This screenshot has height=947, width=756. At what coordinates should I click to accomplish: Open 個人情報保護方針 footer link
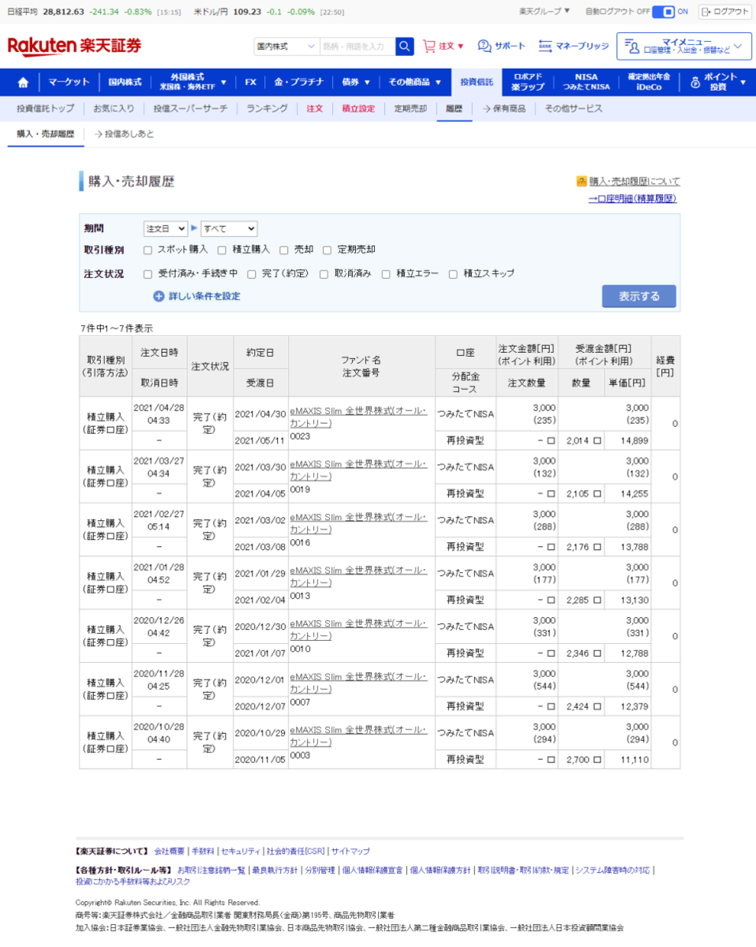point(439,870)
